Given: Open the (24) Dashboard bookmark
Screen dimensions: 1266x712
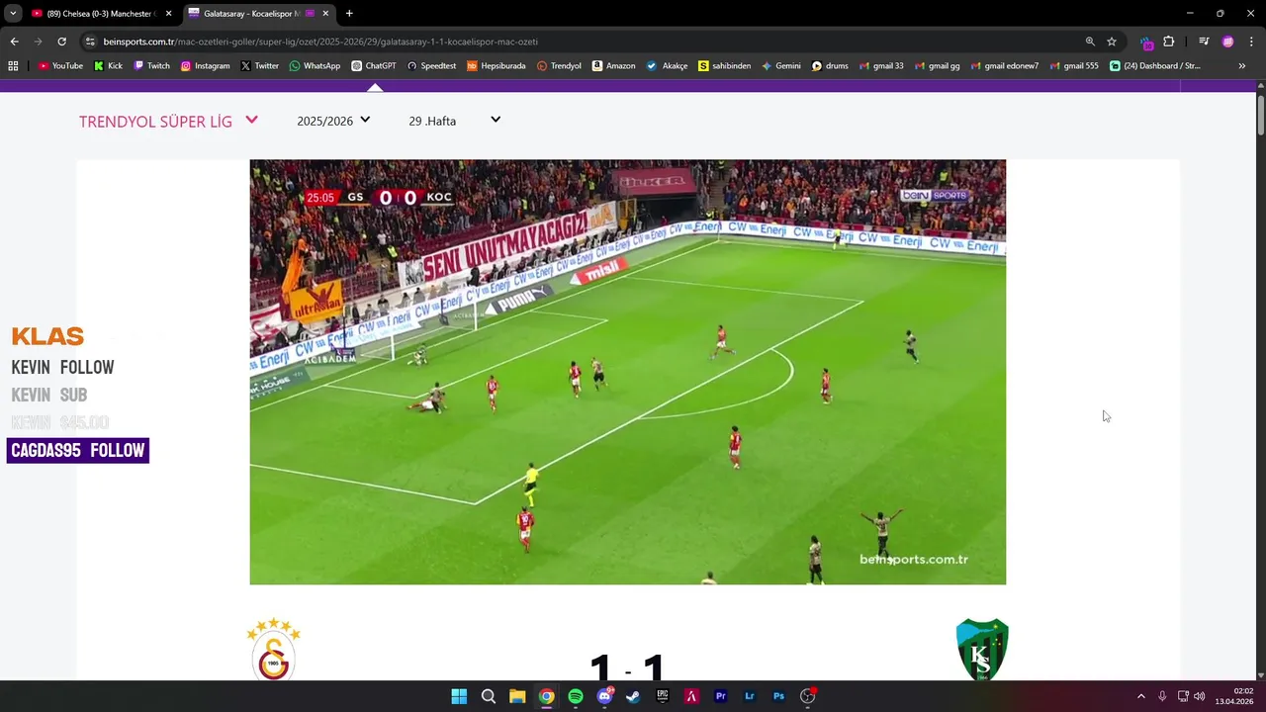Looking at the screenshot, I should pyautogui.click(x=1155, y=66).
